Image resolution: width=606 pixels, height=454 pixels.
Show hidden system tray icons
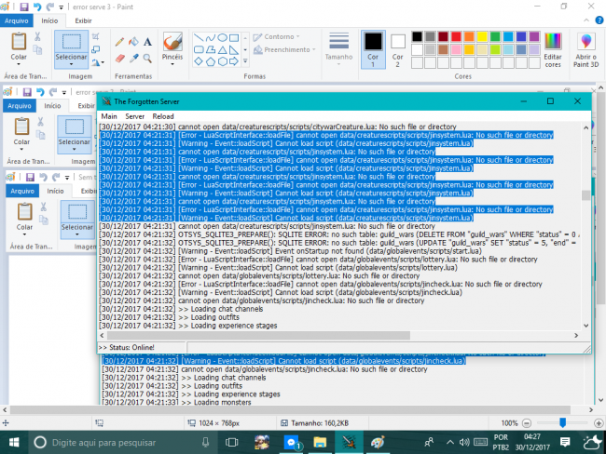[450, 442]
